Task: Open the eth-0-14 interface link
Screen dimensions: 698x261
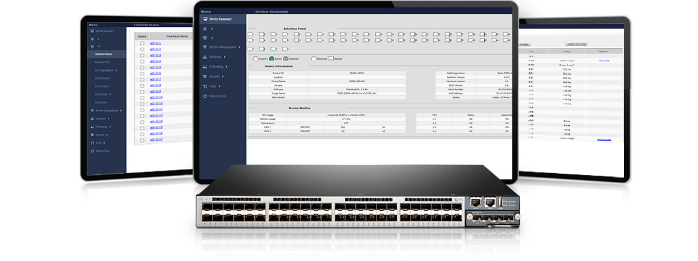Action: tap(156, 122)
